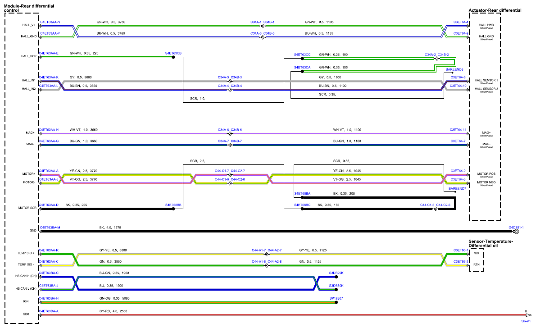Select connector pin C3ET64-11
Image resolution: width=536 pixels, height=328 pixels.
click(458, 130)
